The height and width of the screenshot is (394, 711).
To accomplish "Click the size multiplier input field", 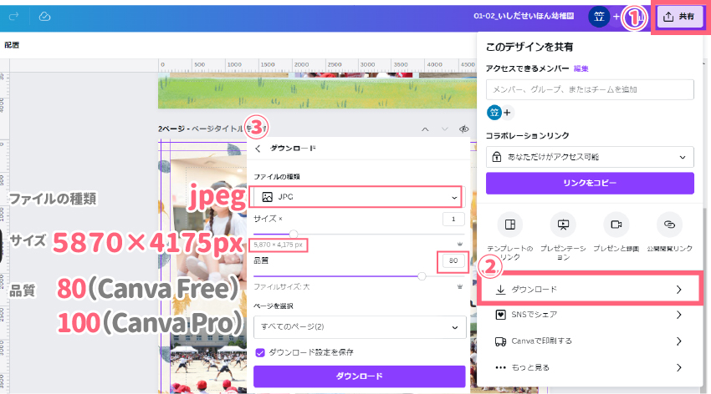I will pos(453,219).
